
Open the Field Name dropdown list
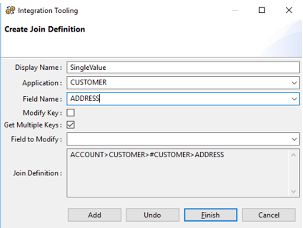coord(295,99)
